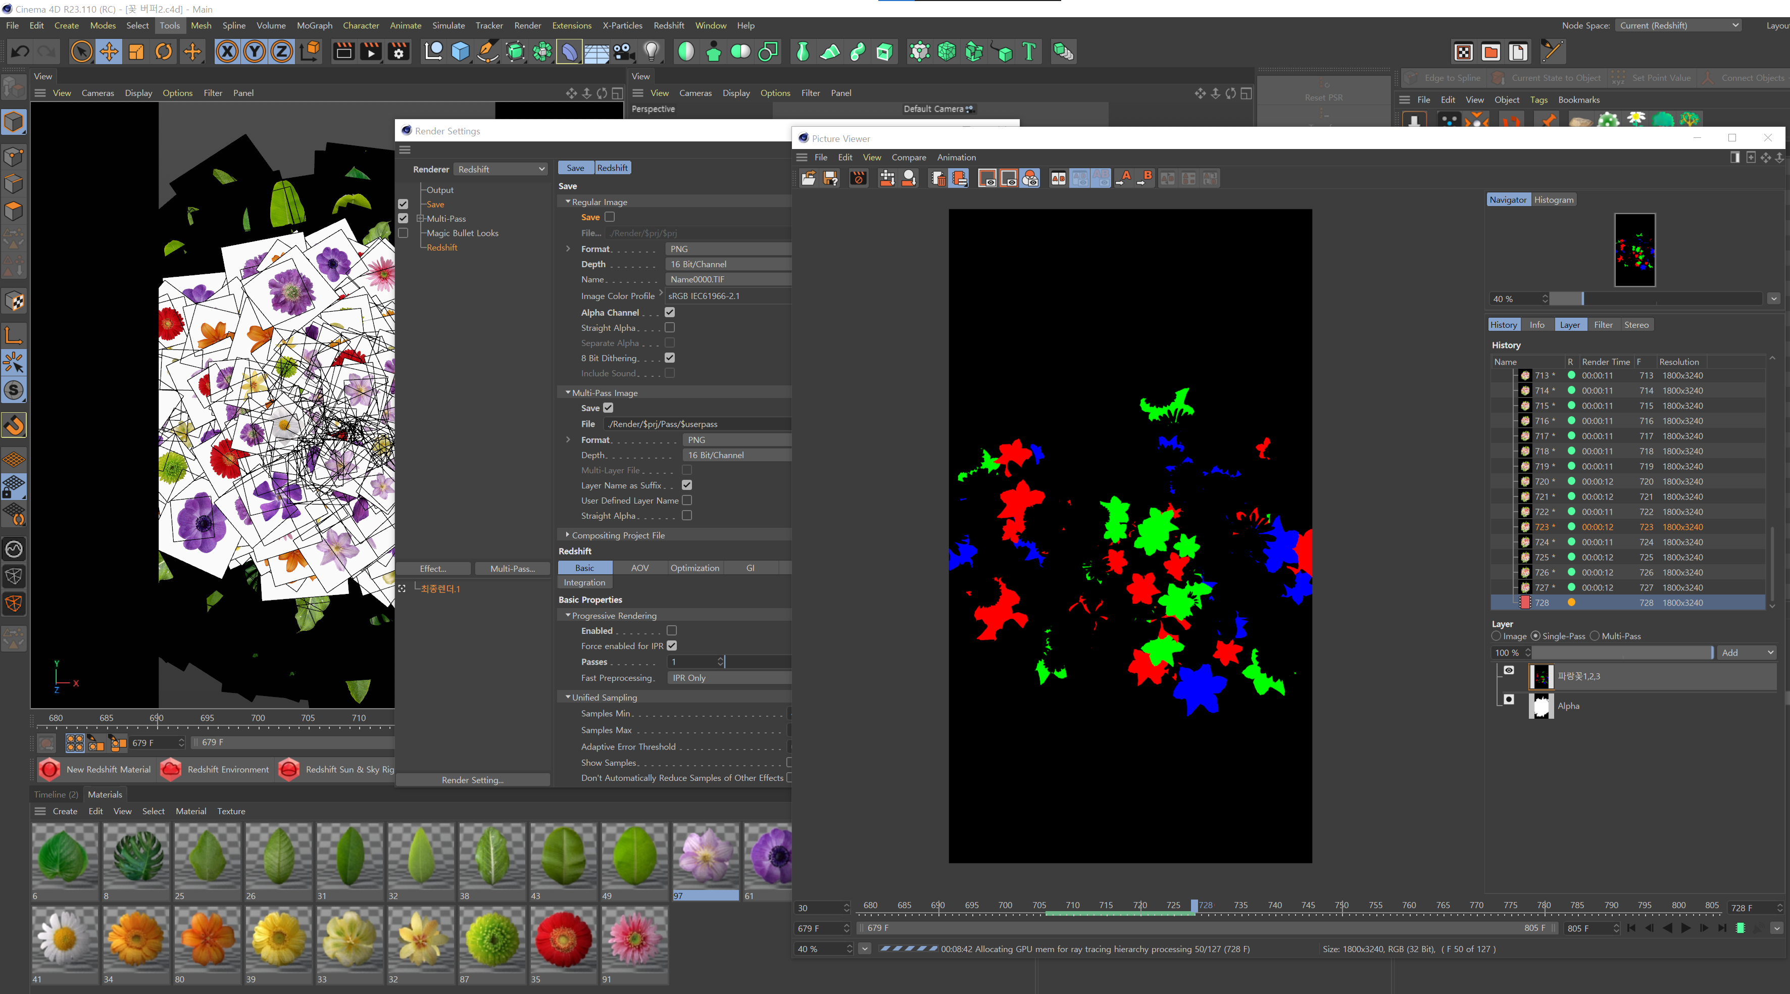Switch to the Optimization tab

pos(696,567)
